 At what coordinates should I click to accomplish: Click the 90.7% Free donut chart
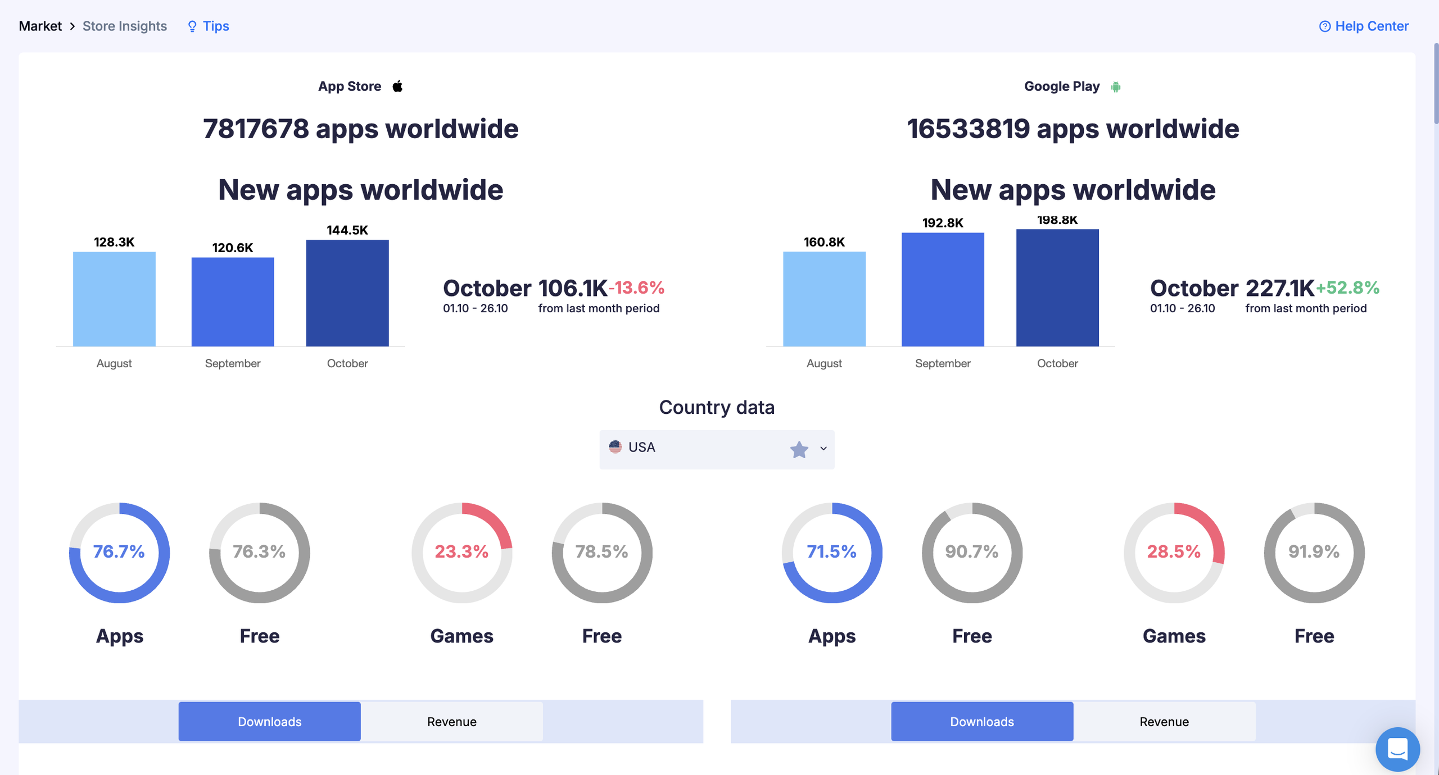click(972, 553)
